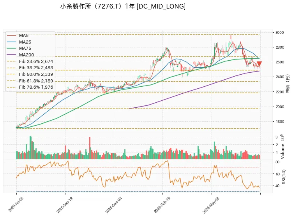Click the 2026-Feb-19 date label

click(162, 205)
